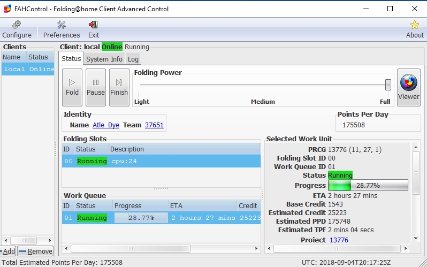This screenshot has width=427, height=267.
Task: Click Clients panel scroll right arrow
Action: (x=50, y=241)
